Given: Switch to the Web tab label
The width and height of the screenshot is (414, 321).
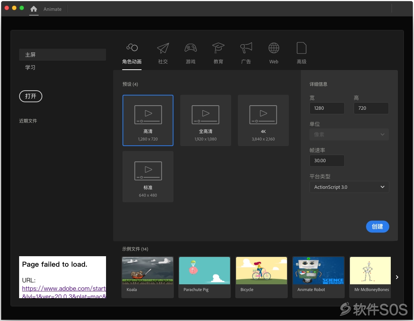Looking at the screenshot, I should click(274, 61).
